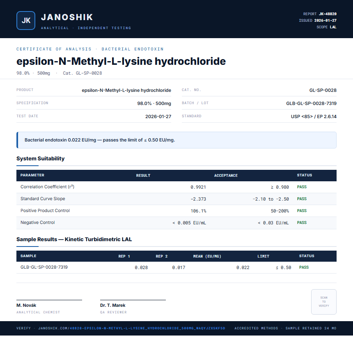Image resolution: width=353 pixels, height=347 pixels.
Task: Click the Sample Retained 24 MO footer note
Action: [x=311, y=328]
